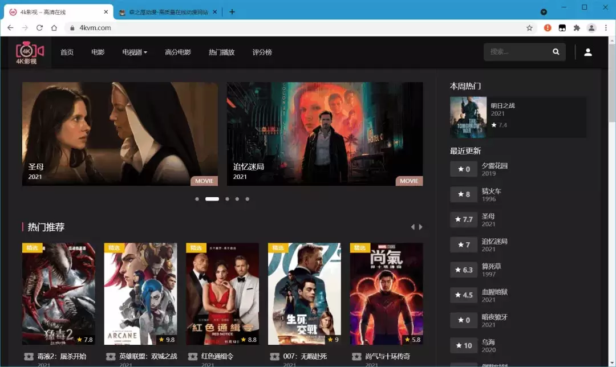
Task: Reload the page
Action: 39,28
